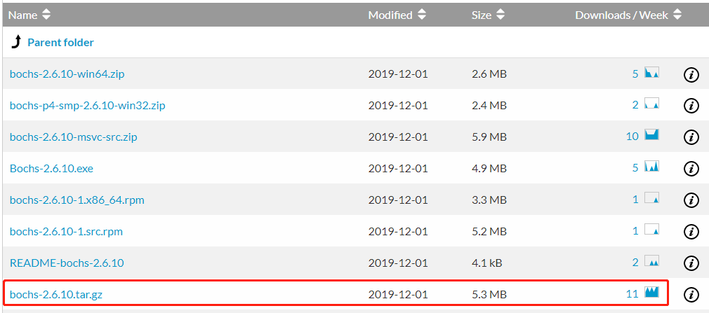Screen dimensions: 709x313
Task: Click weekly download count for Bochs-2.6.10.exe
Action: click(x=635, y=168)
